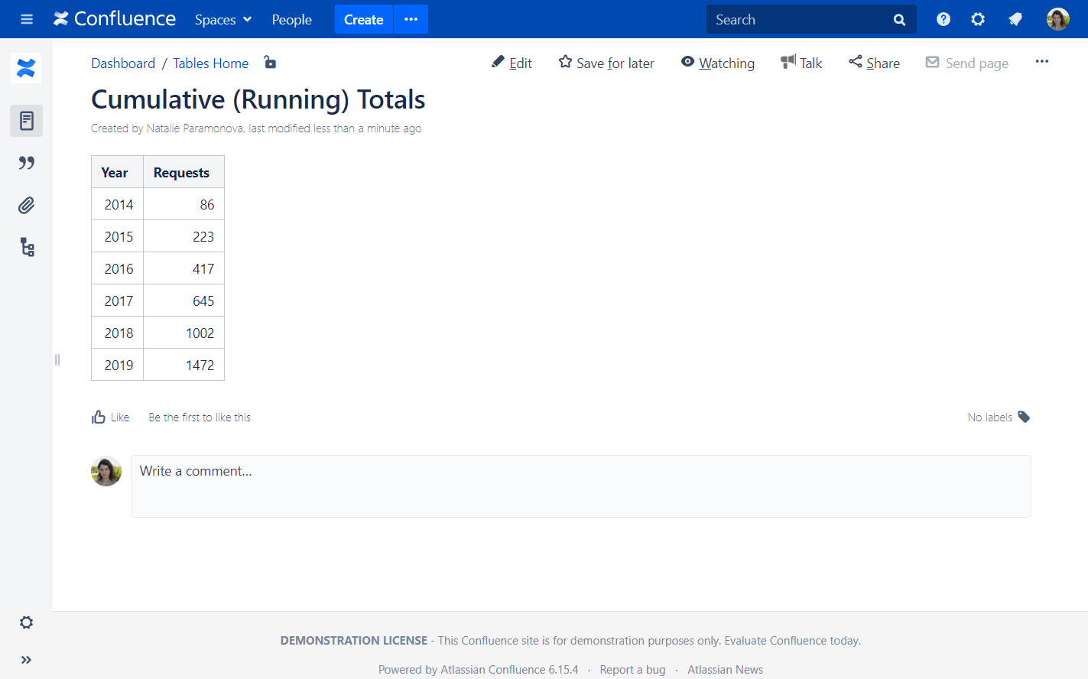
Task: Open the Blog quotes icon in sidebar
Action: (26, 163)
